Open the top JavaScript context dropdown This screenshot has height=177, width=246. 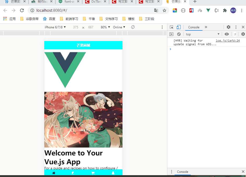(202, 34)
